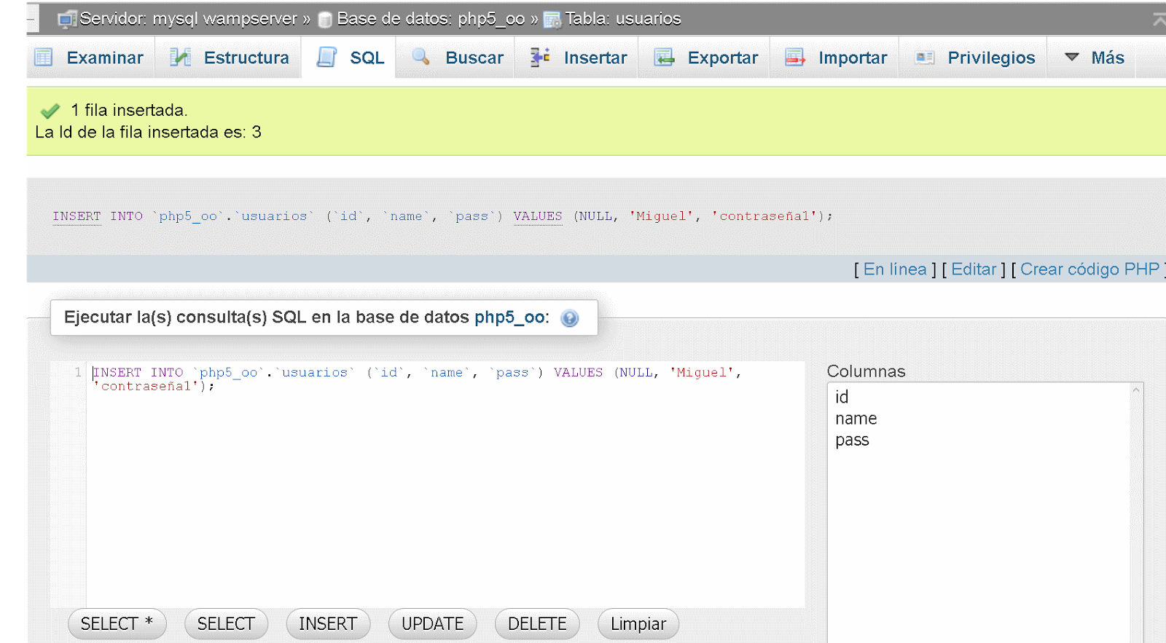Click the SQL tab's document icon

click(326, 58)
